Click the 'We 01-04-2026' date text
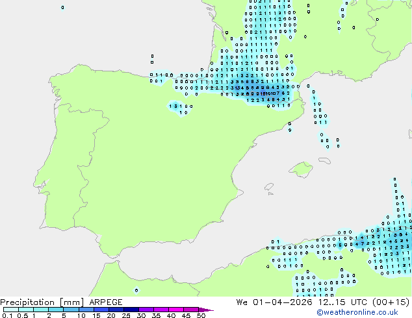Viewport: 412px width, 318px height. point(274,302)
